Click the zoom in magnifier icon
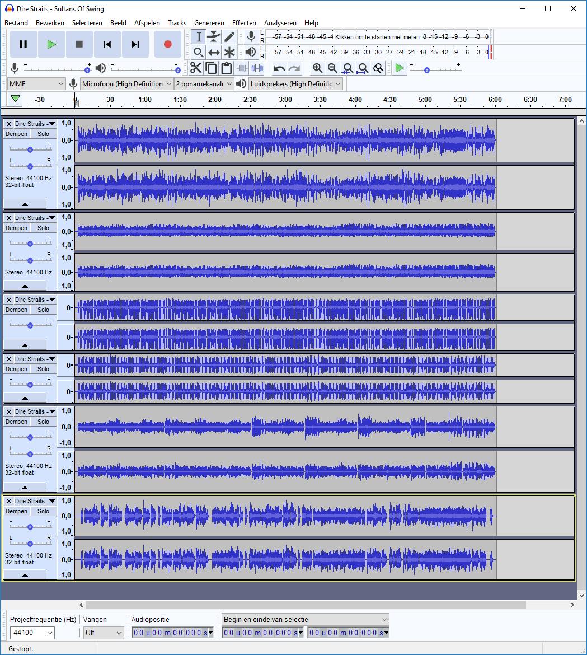Screen dimensions: 587x655 point(318,68)
